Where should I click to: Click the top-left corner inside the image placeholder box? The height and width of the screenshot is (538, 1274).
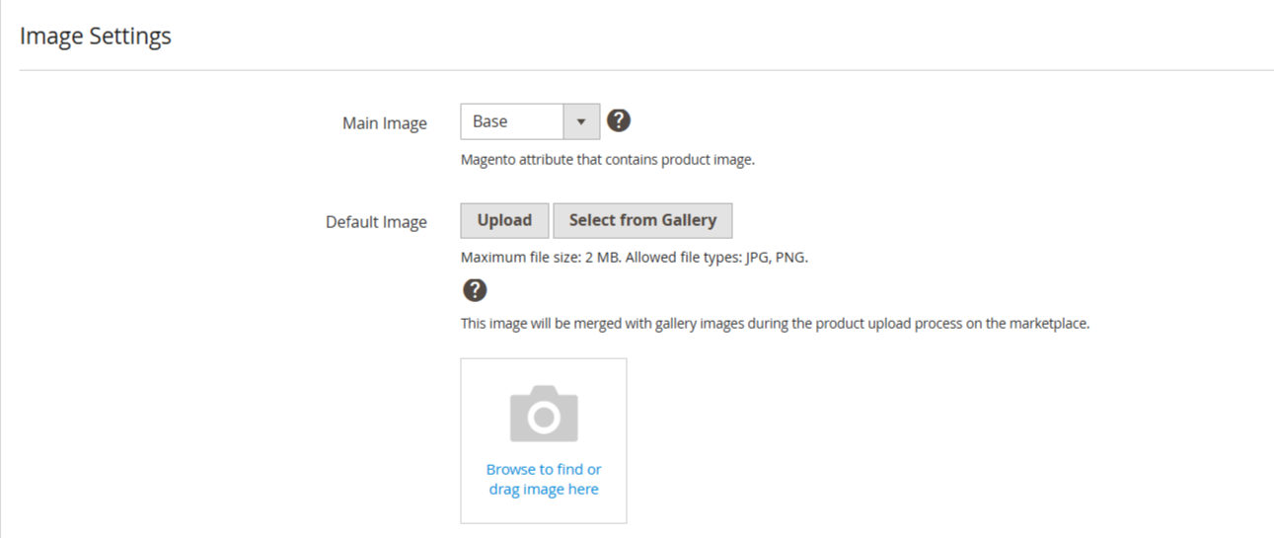point(470,366)
